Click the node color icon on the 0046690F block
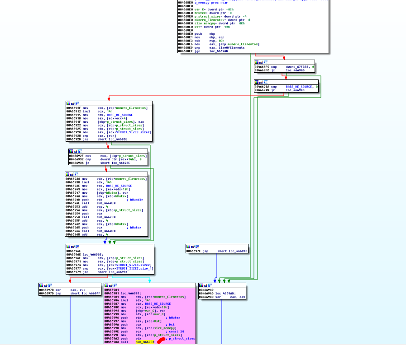The height and width of the screenshot is (345, 406). 68,103
